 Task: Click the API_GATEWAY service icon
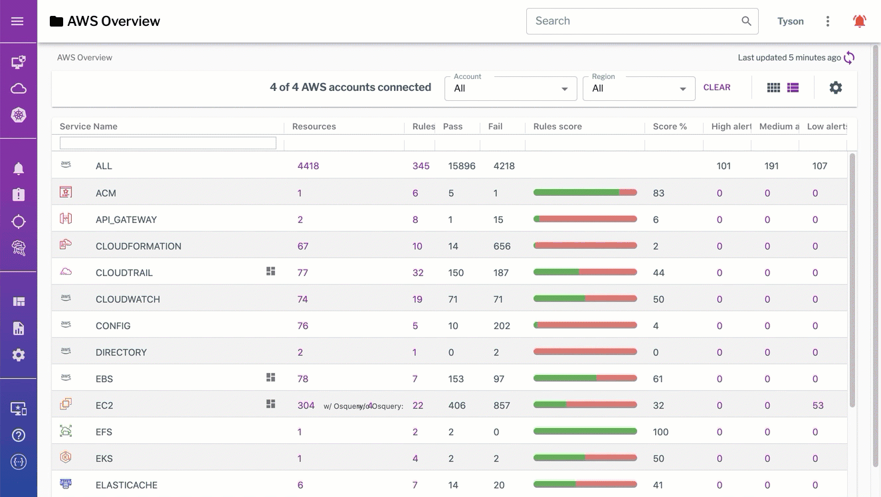pos(66,218)
